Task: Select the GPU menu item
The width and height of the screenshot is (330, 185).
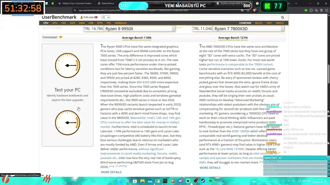Action: click(55, 23)
